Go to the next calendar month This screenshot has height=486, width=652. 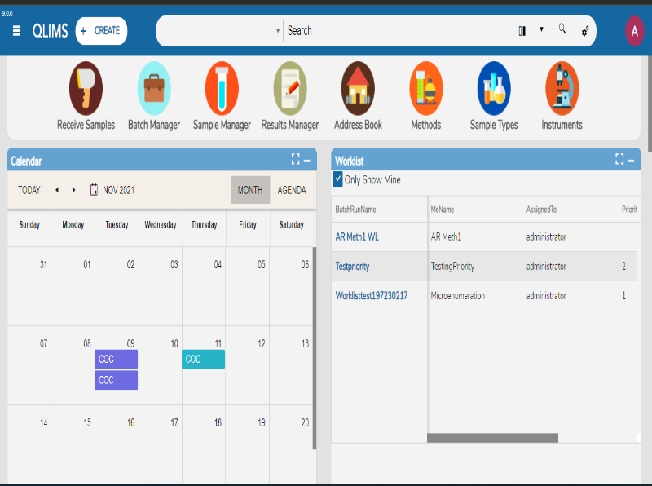74,190
